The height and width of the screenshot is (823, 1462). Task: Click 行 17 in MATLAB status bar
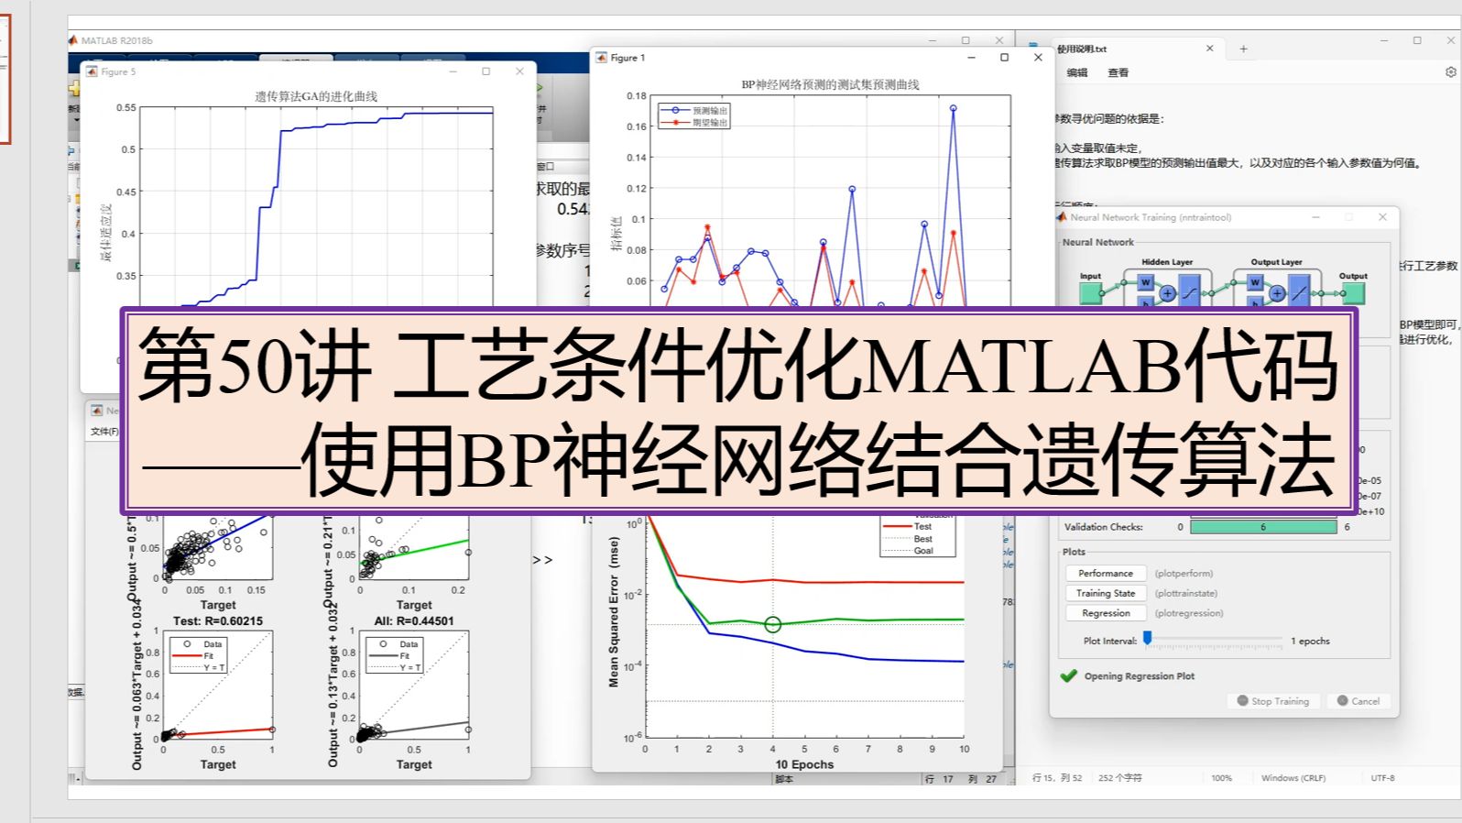[x=939, y=779]
